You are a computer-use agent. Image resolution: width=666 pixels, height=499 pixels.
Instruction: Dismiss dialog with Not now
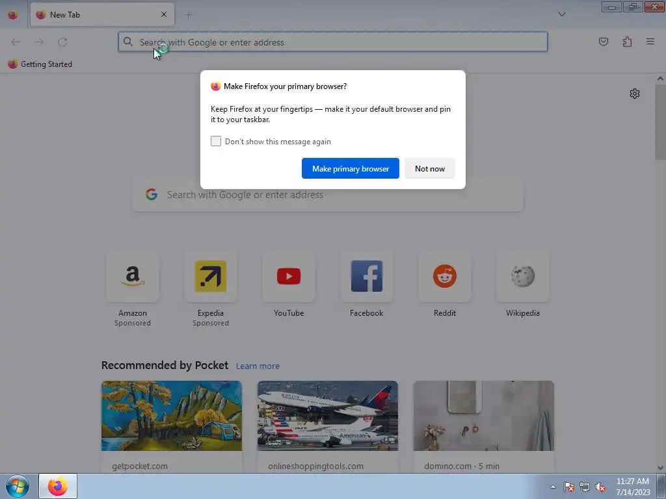[x=430, y=168]
